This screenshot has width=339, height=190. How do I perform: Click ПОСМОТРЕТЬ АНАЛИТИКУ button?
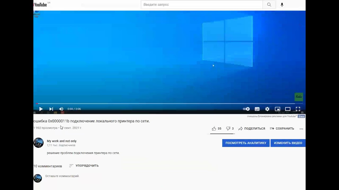point(246,143)
